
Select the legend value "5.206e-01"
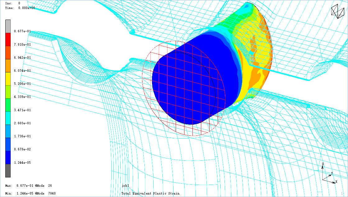[x=22, y=84]
